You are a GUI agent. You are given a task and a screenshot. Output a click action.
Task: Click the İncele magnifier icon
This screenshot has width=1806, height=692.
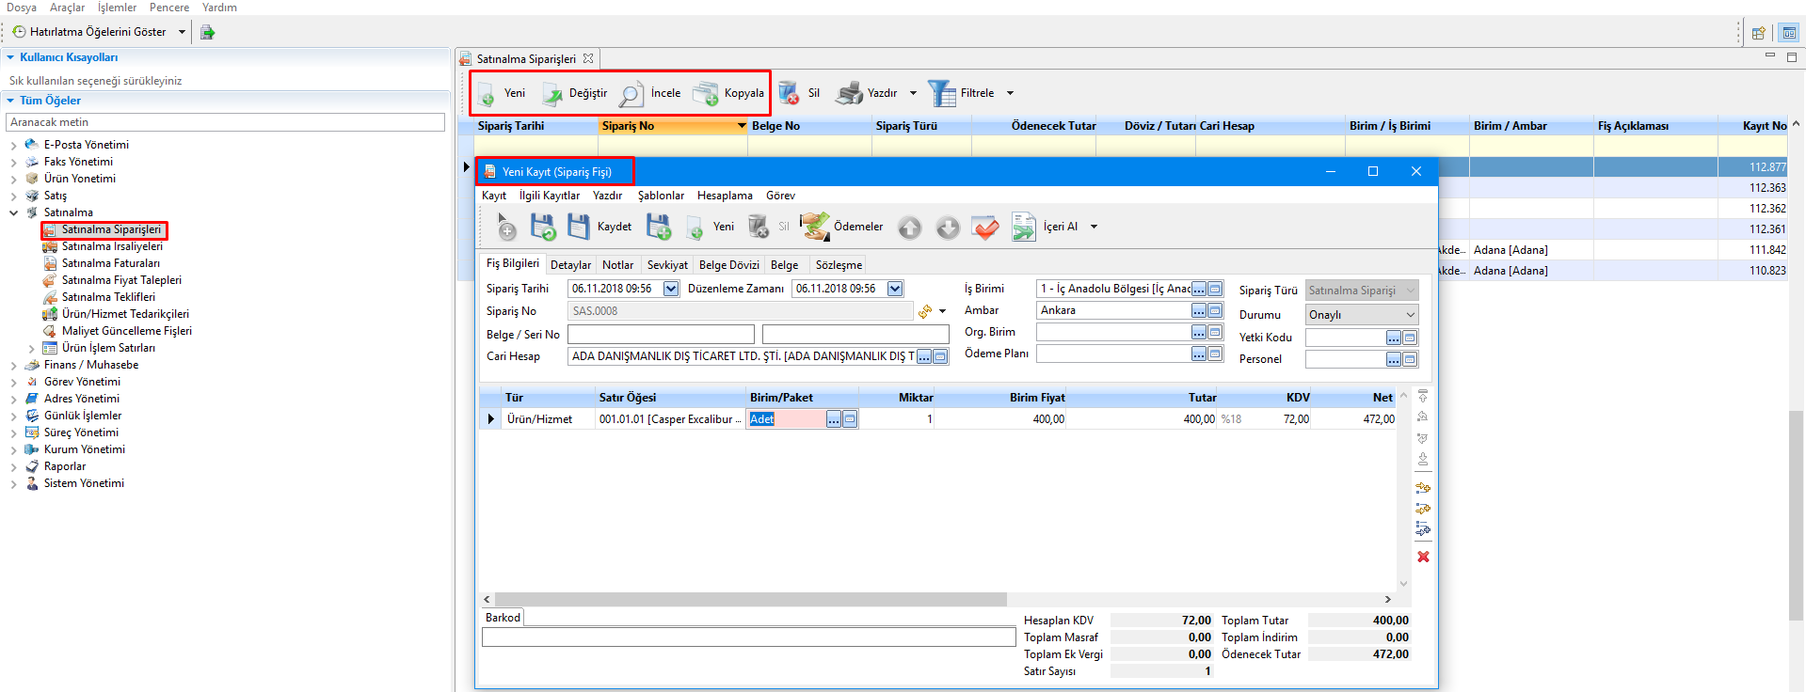(x=631, y=93)
